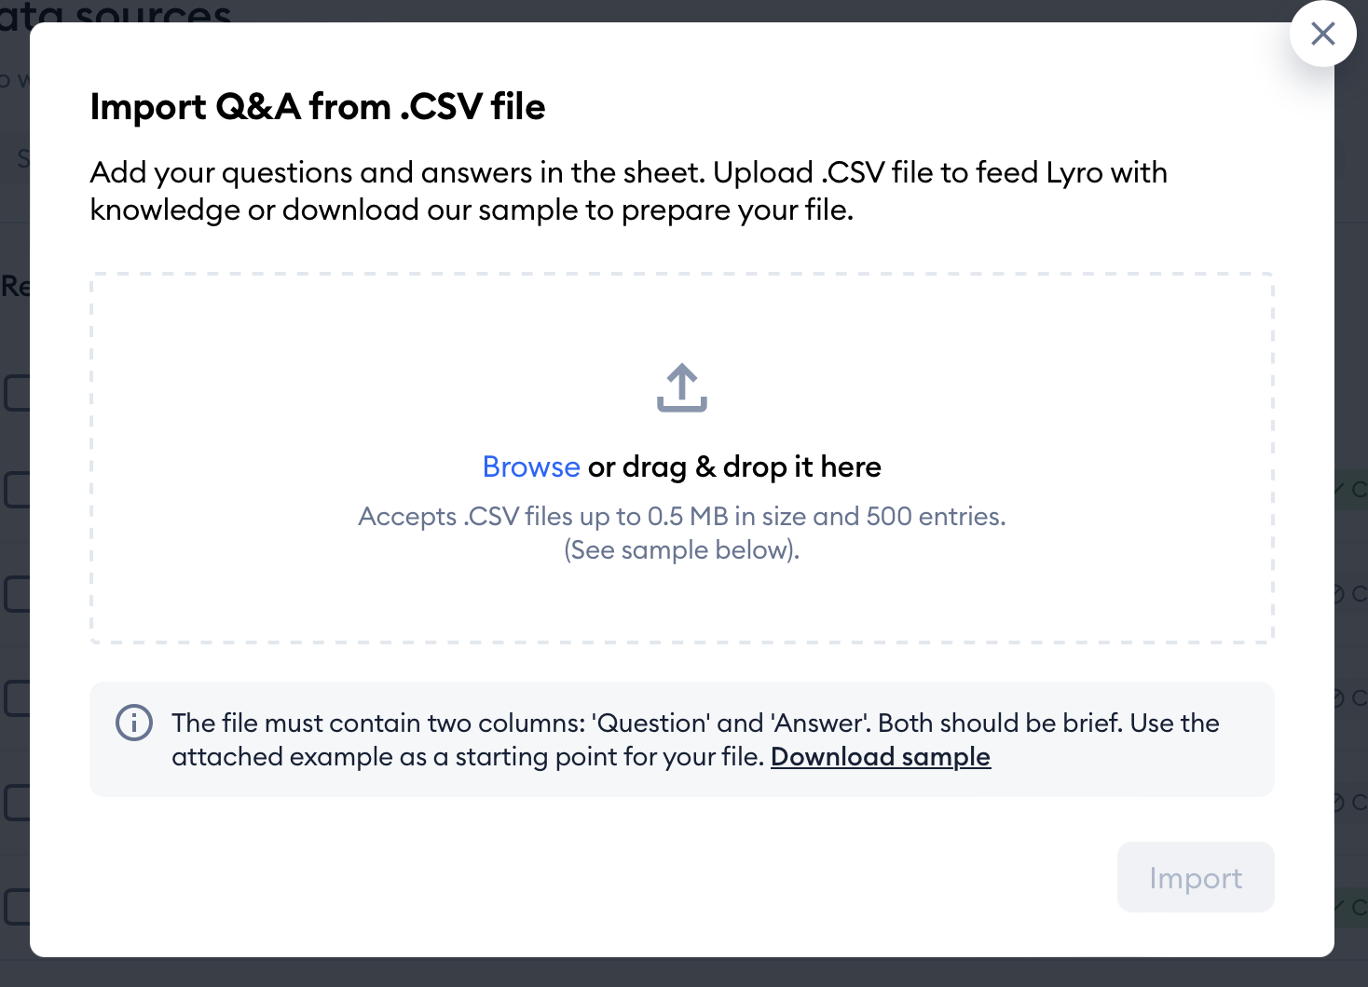Toggle the first checkbox behind the dialog

16,393
